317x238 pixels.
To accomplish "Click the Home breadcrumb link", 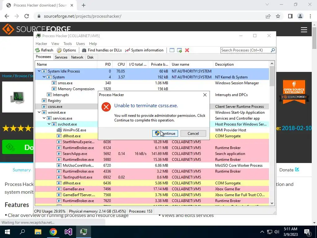I will coord(7,76).
